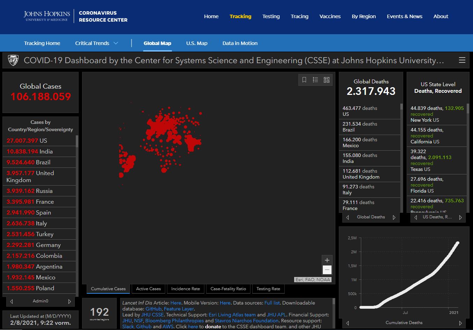This screenshot has height=330, width=473.
Task: Switch to the Global Map tab
Action: (157, 43)
